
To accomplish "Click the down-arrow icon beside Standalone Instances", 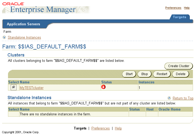I will [4, 37].
